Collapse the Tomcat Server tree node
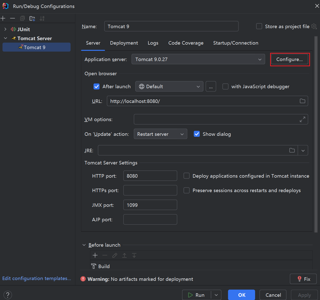This screenshot has height=300, width=320. [5, 38]
